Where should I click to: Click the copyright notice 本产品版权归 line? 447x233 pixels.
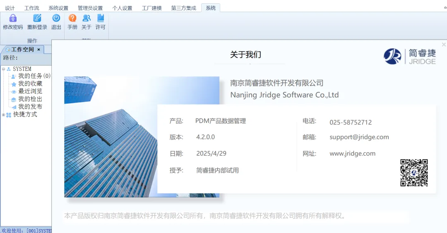click(x=205, y=216)
